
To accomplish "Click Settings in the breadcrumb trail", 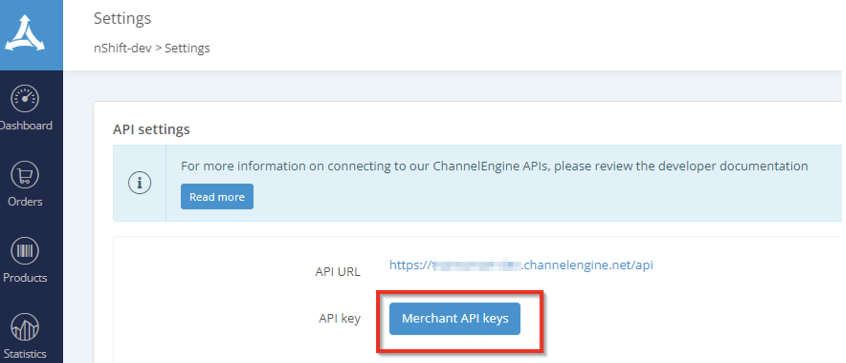I will [187, 48].
